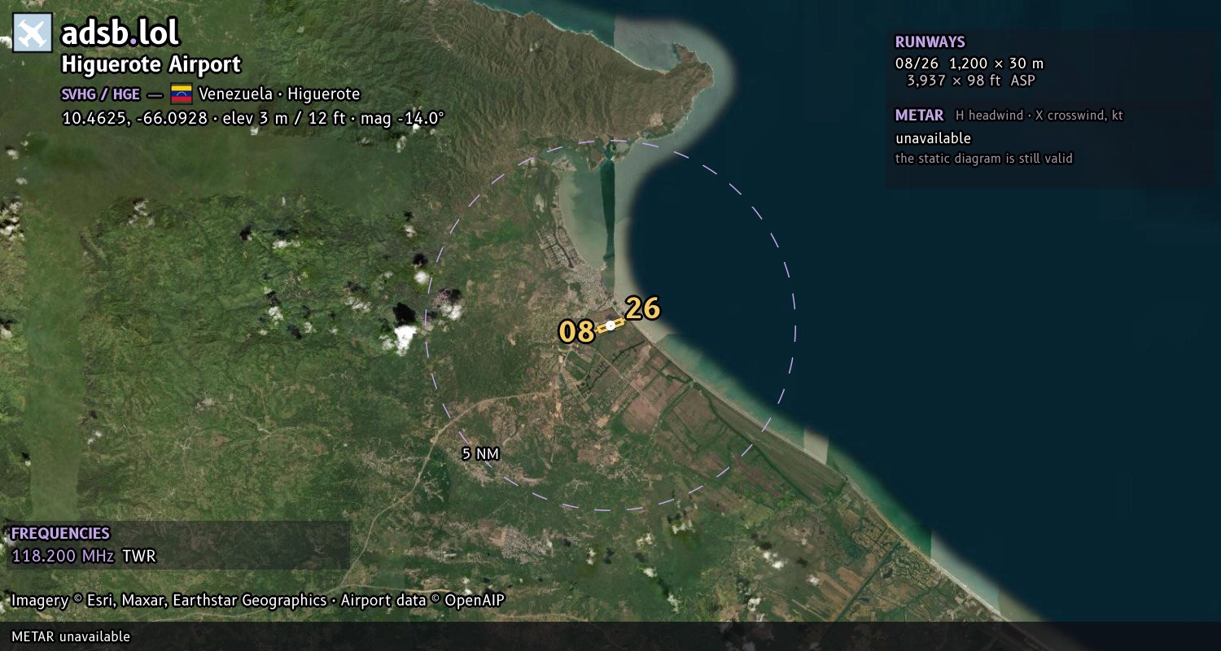Click the "Venezuela · Higuerote" location text

[x=279, y=94]
